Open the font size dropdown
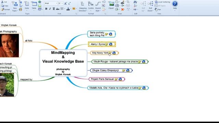 [62, 3]
